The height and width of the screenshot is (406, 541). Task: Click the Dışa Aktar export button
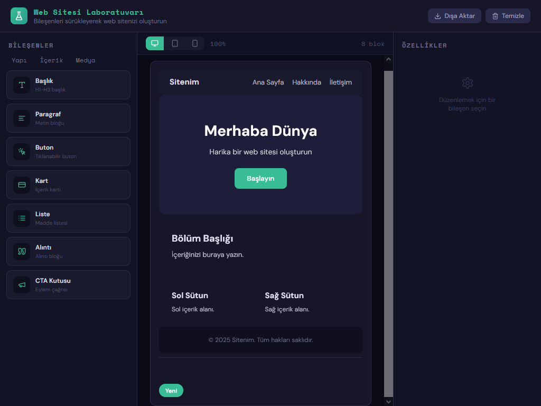(x=454, y=16)
